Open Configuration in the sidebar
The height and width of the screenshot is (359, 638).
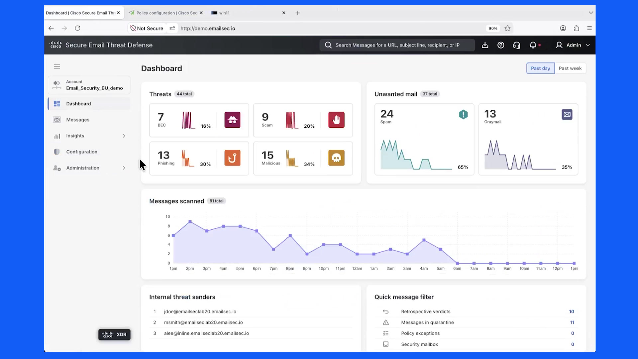pyautogui.click(x=89, y=152)
